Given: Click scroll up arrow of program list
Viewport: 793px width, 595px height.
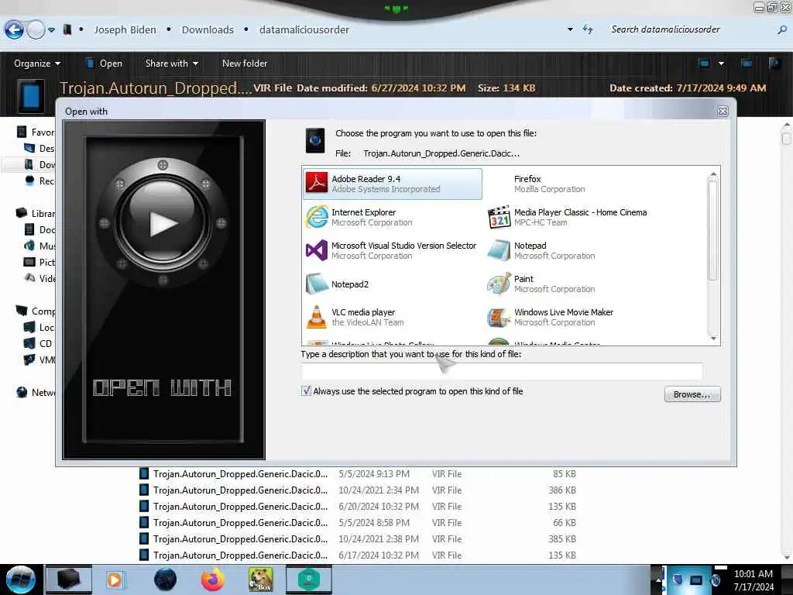Looking at the screenshot, I should point(713,174).
